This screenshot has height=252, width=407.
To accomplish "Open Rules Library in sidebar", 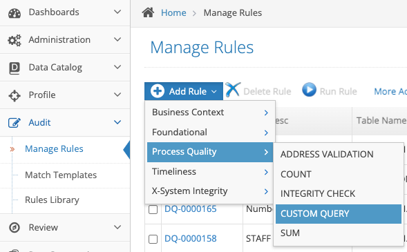I will pyautogui.click(x=52, y=200).
